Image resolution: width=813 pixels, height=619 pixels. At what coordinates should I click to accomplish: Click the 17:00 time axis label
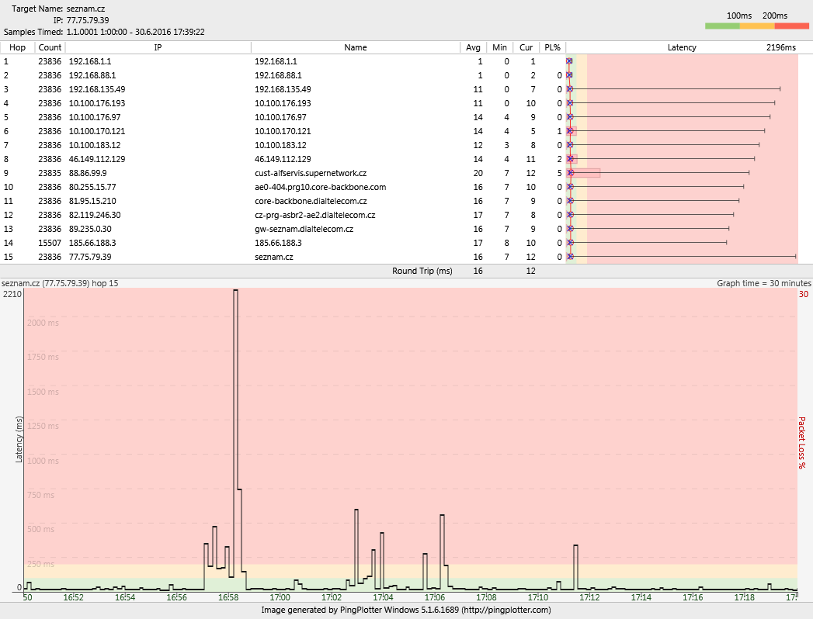[280, 597]
